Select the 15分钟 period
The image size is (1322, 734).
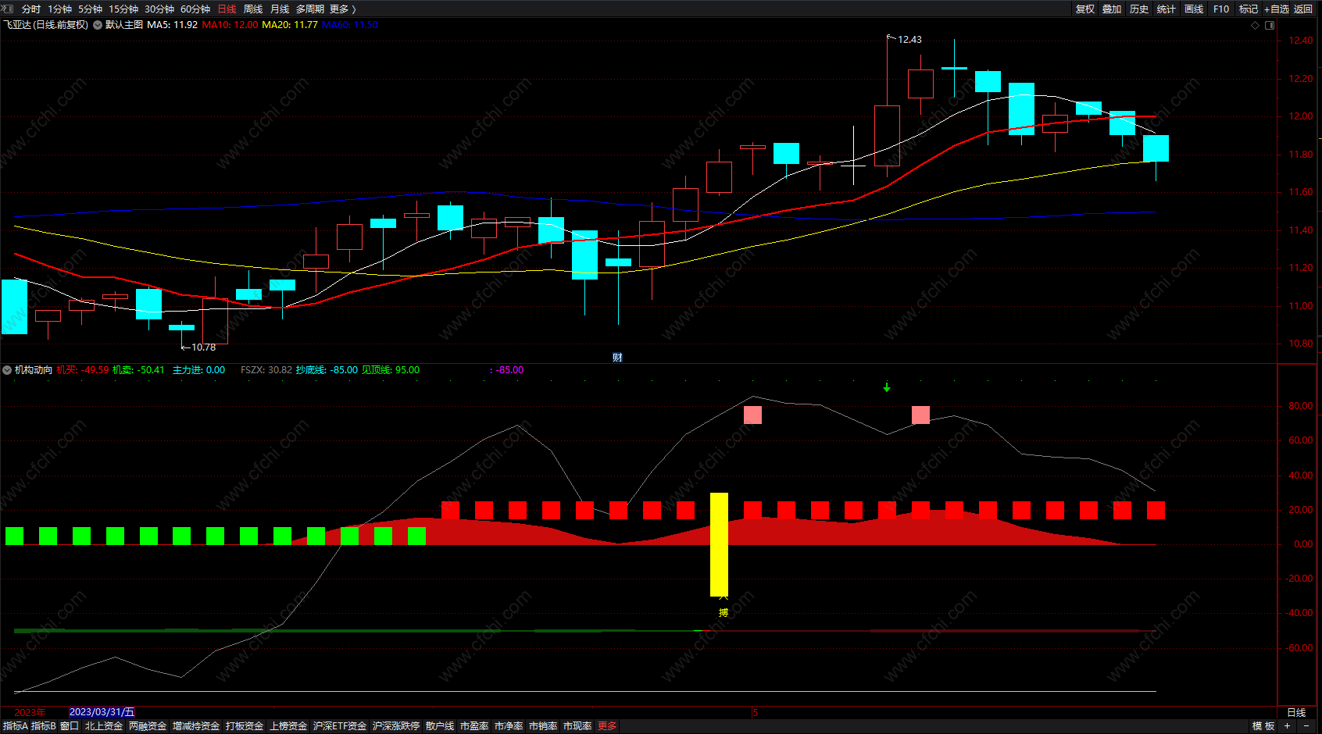[x=123, y=9]
